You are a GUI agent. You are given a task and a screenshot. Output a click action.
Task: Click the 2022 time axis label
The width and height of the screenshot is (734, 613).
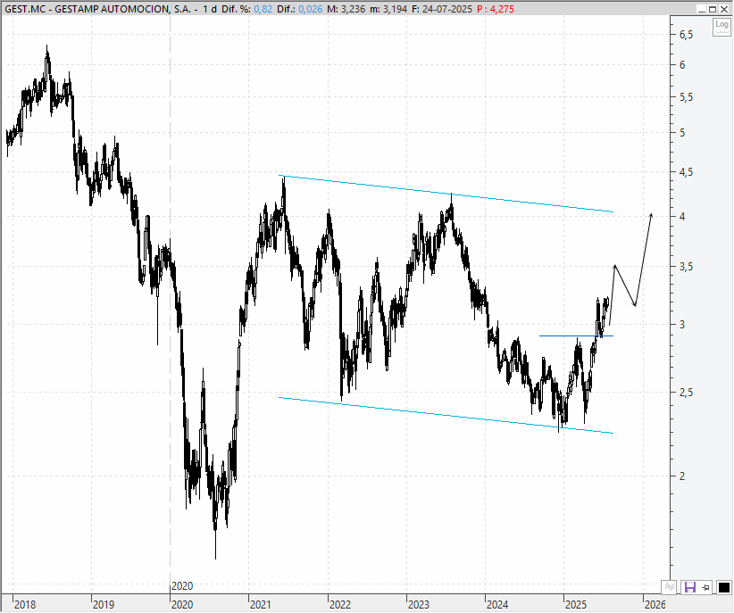point(340,605)
